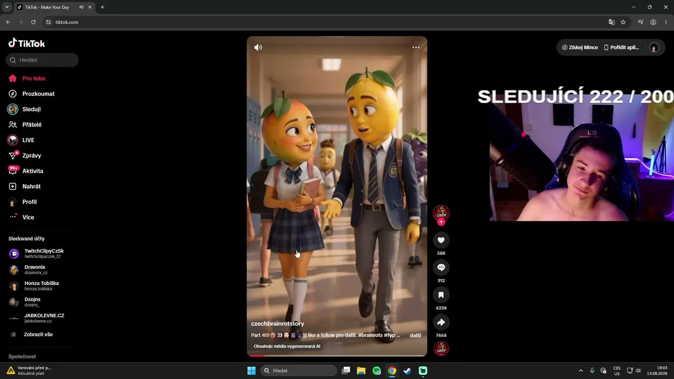
Task: Focus the Hledání search field
Action: pyautogui.click(x=42, y=60)
